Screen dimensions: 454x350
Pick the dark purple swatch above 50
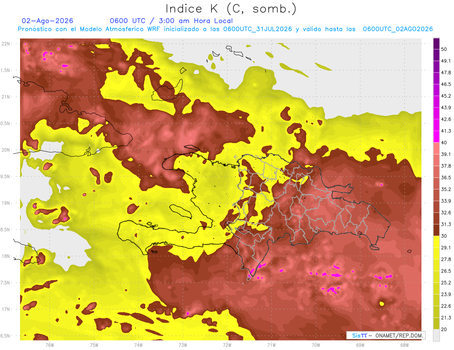coord(436,43)
